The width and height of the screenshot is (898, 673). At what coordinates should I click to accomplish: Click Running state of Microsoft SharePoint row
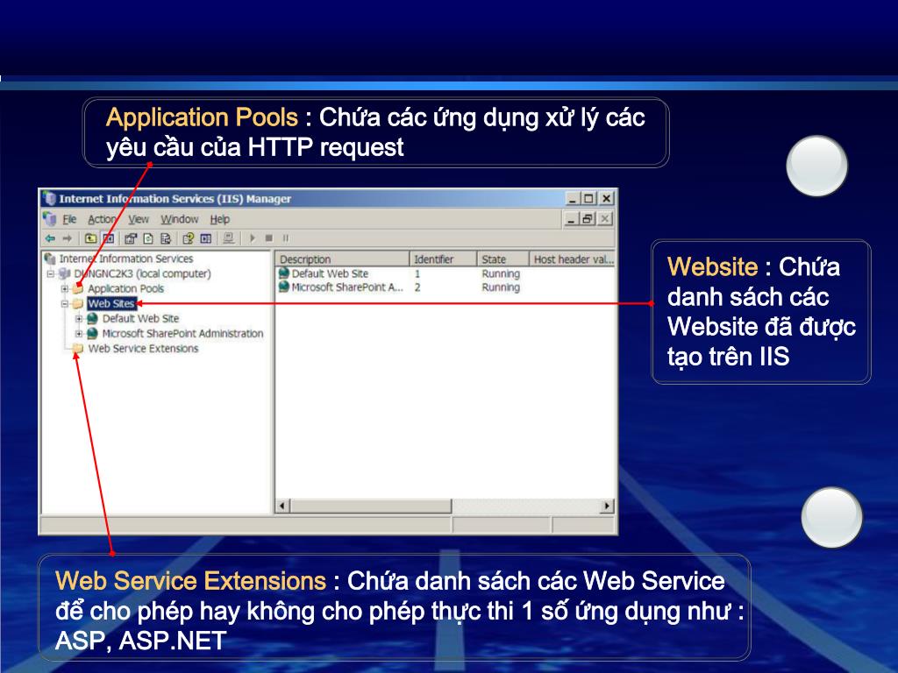501,287
